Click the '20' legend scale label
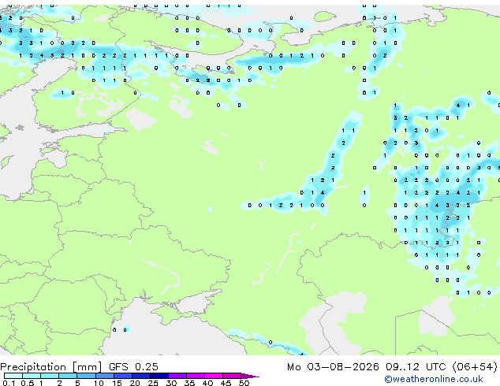 135,383
